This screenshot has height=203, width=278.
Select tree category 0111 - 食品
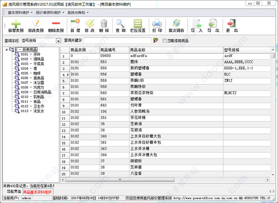[x=31, y=101]
